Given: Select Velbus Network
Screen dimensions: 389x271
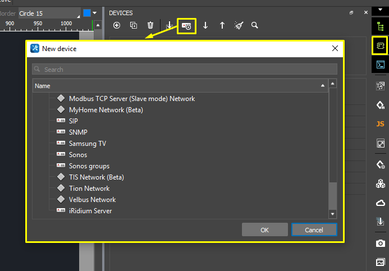Looking at the screenshot, I should click(92, 200).
